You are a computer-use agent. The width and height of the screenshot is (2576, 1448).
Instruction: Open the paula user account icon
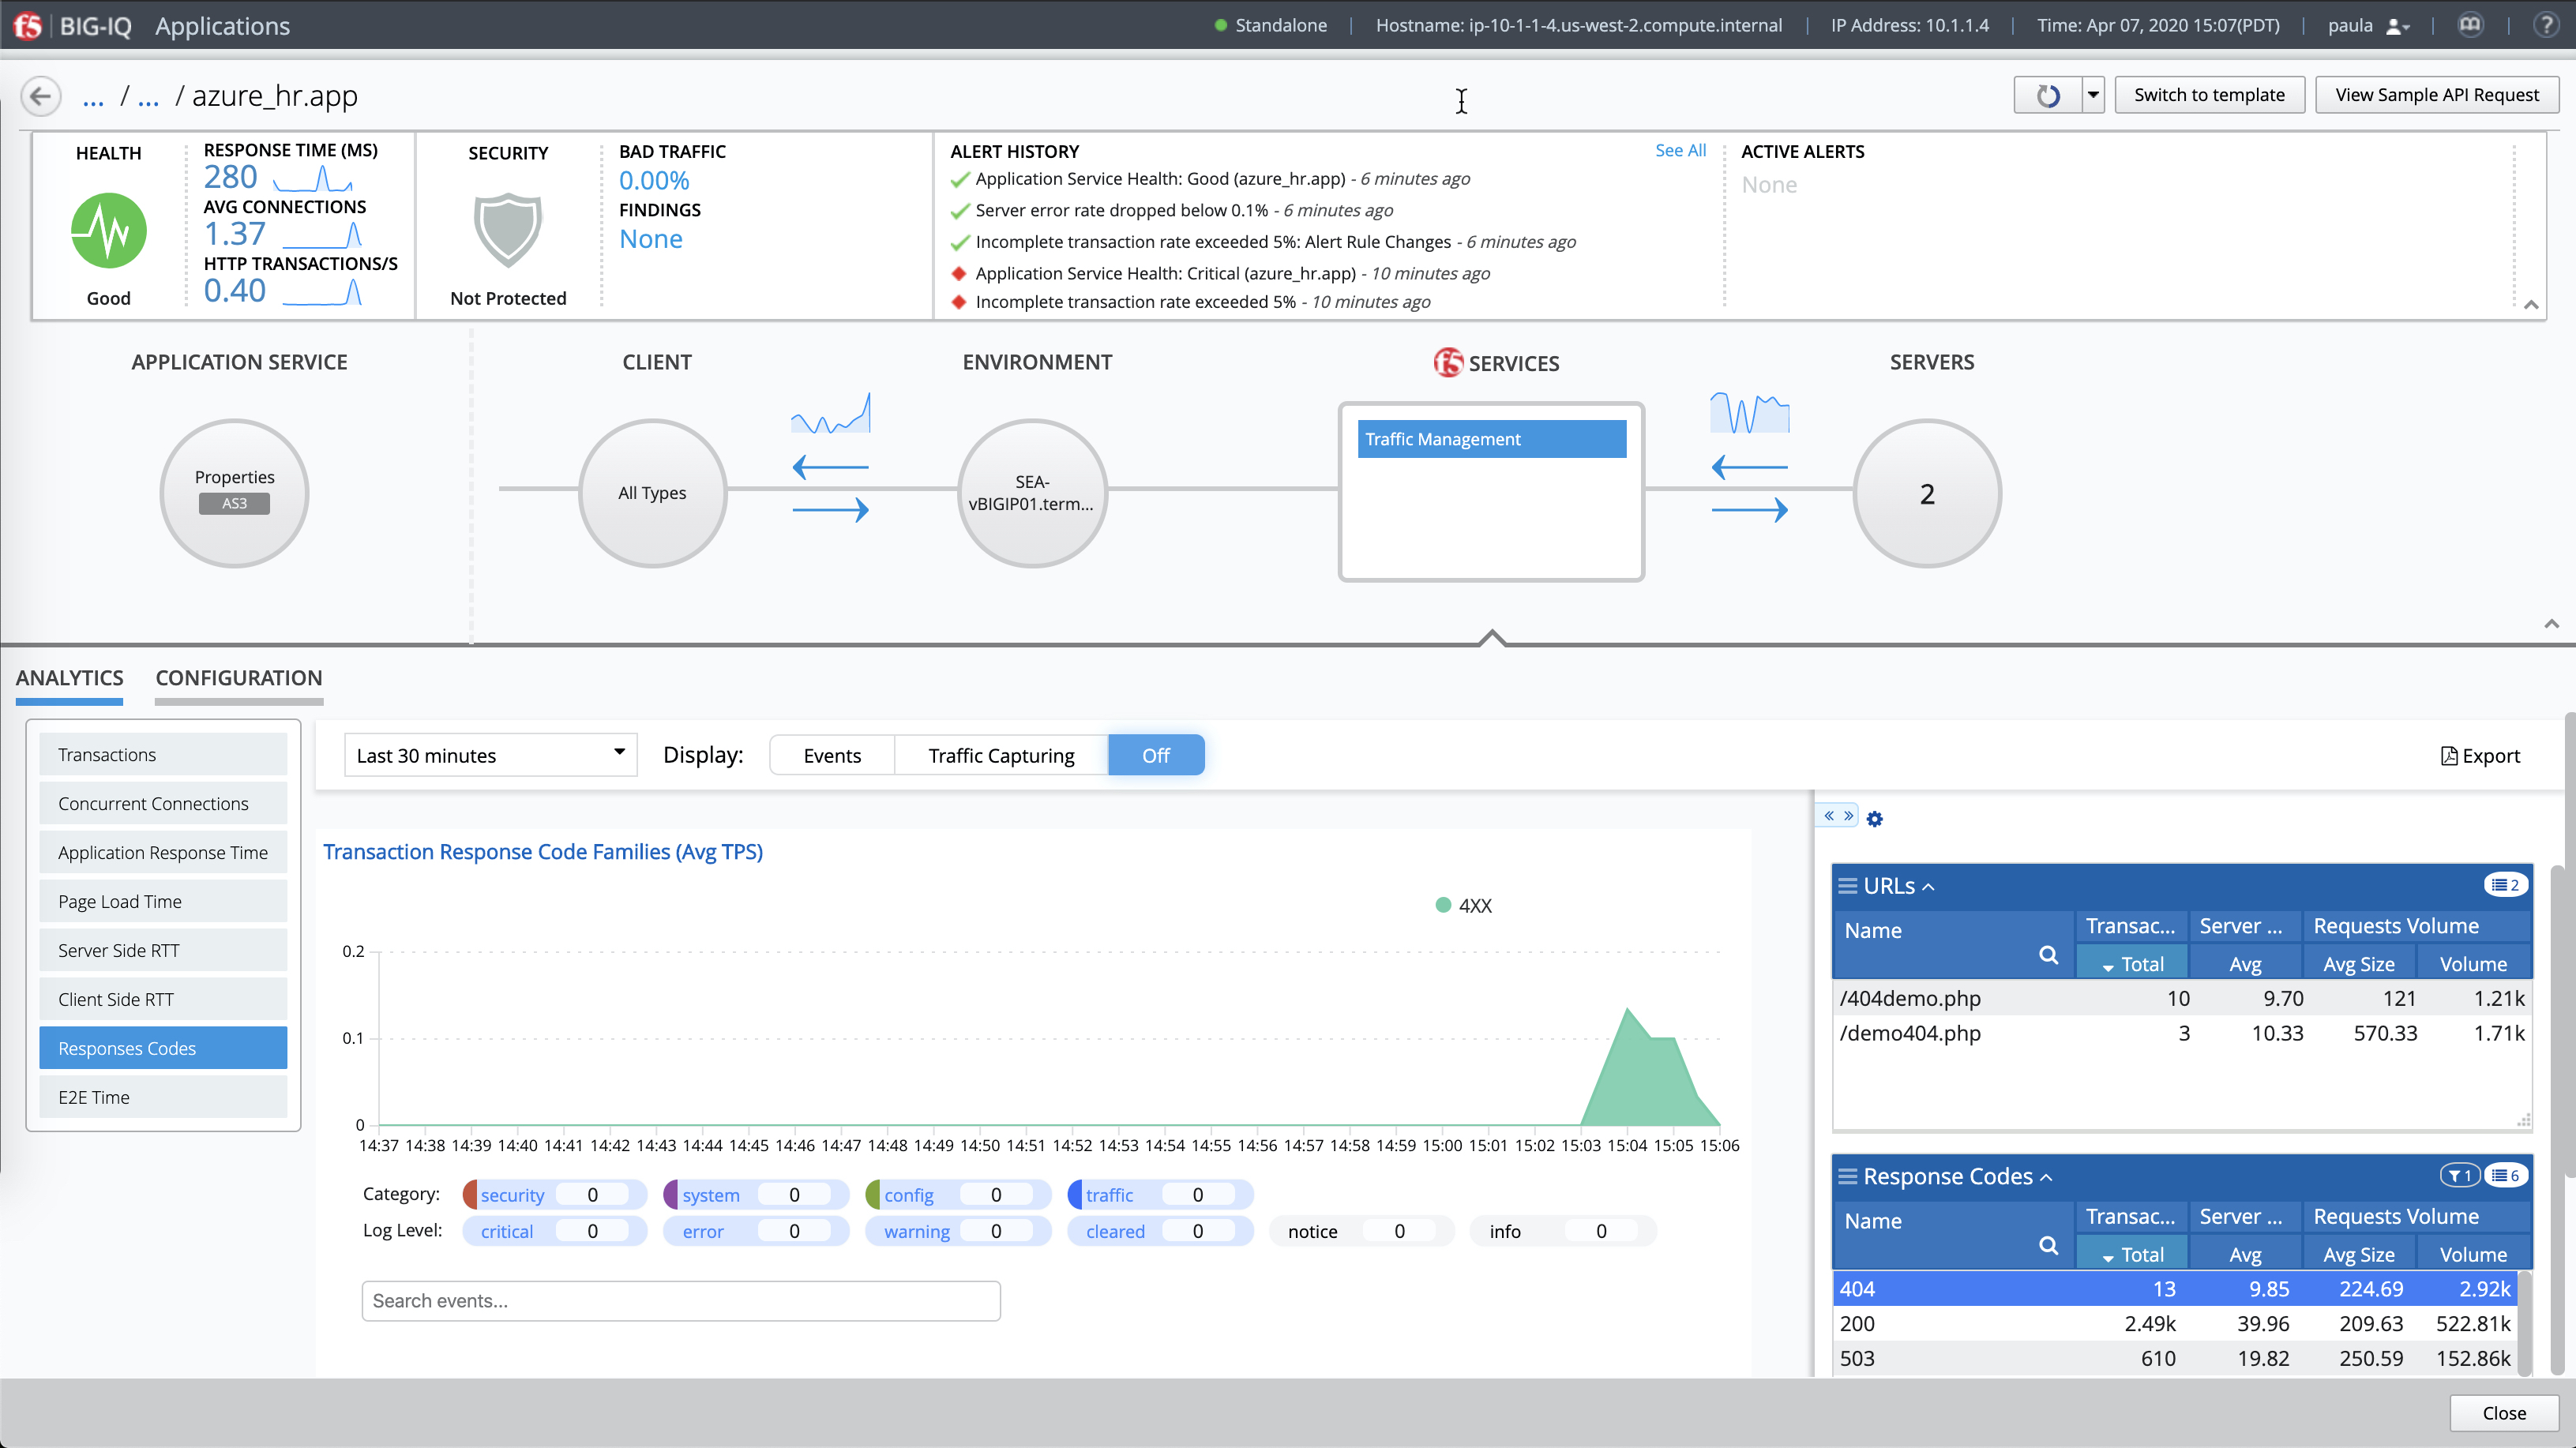click(2397, 26)
